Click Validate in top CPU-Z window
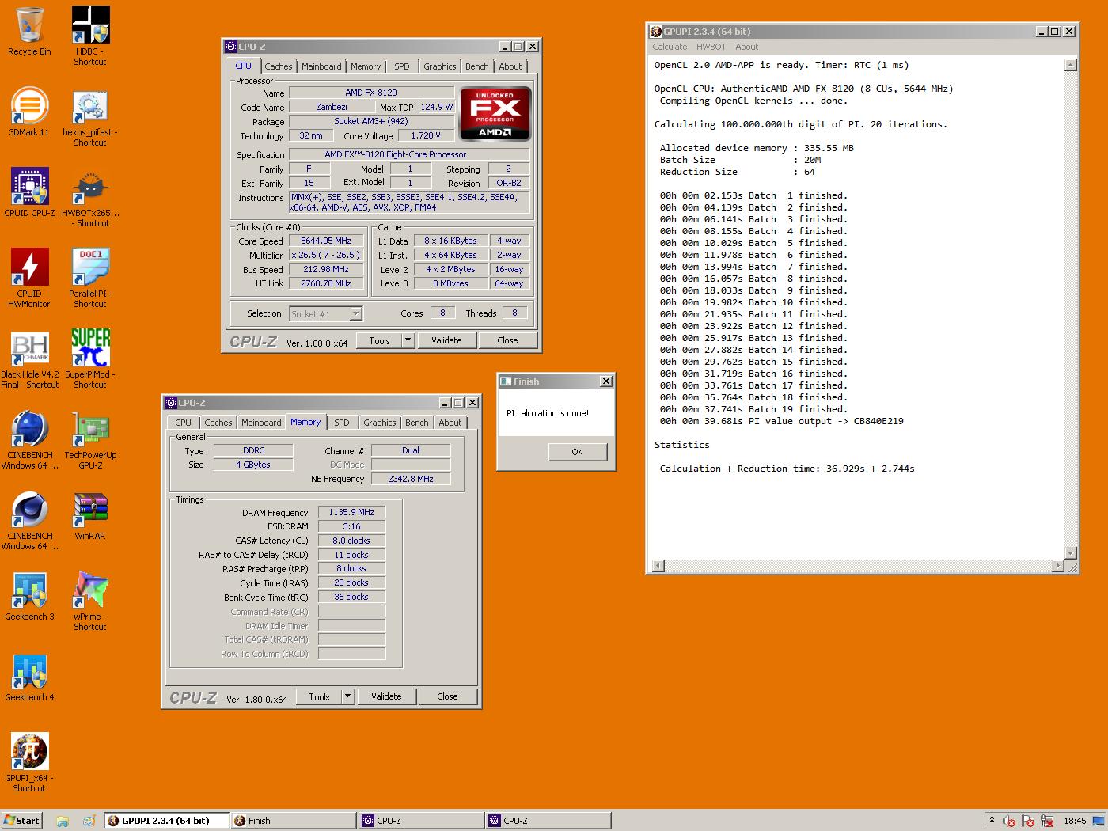Screen dimensions: 1108x831 446,340
